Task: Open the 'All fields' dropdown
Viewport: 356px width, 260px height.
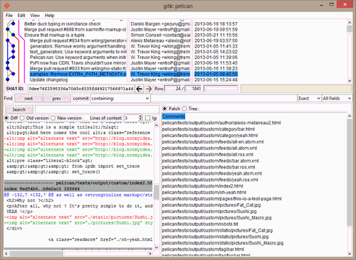Action: (337, 98)
